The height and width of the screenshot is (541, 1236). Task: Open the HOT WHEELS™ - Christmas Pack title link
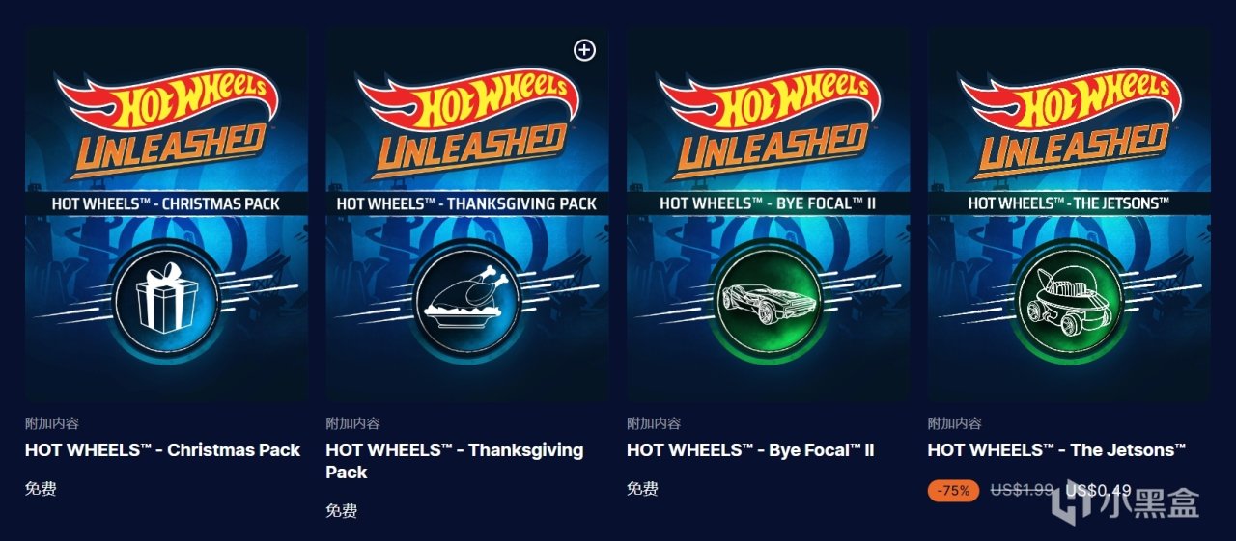(162, 450)
